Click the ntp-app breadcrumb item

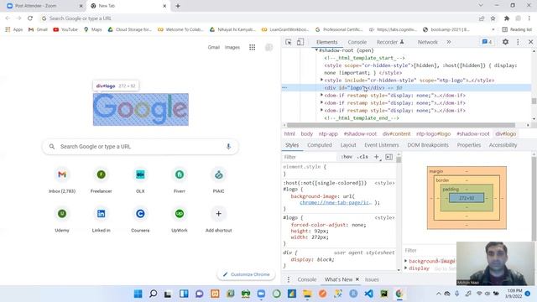click(x=328, y=134)
